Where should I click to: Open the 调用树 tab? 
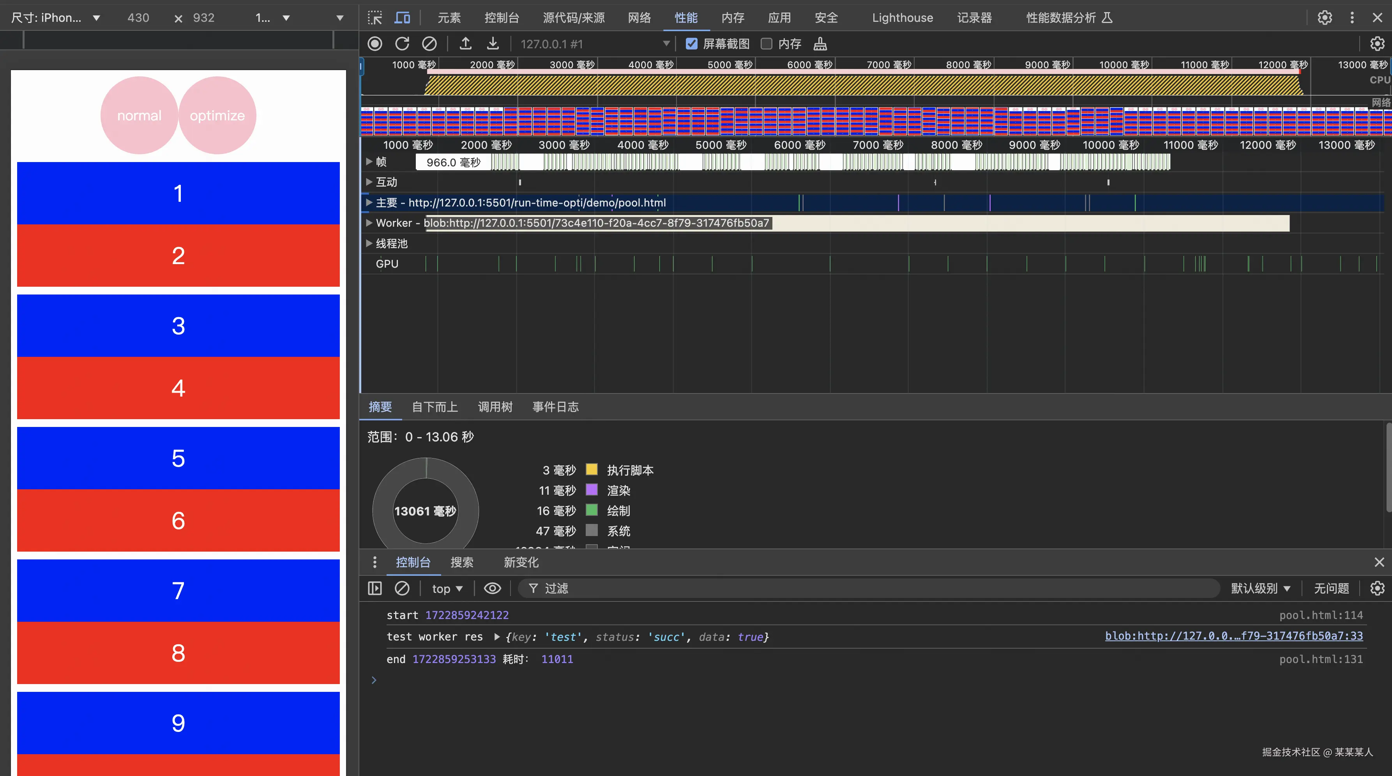[x=495, y=407]
